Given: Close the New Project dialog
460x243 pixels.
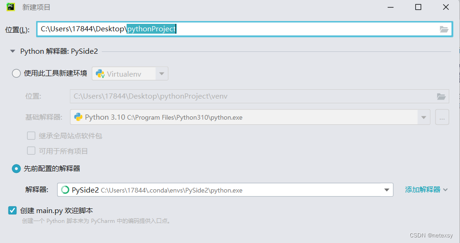Looking at the screenshot, I should pos(446,7).
